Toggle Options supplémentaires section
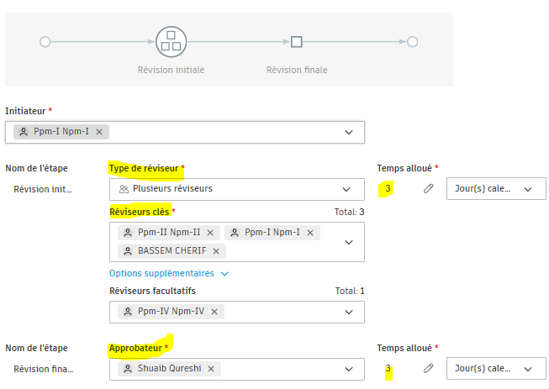This screenshot has width=549, height=389. pos(169,273)
